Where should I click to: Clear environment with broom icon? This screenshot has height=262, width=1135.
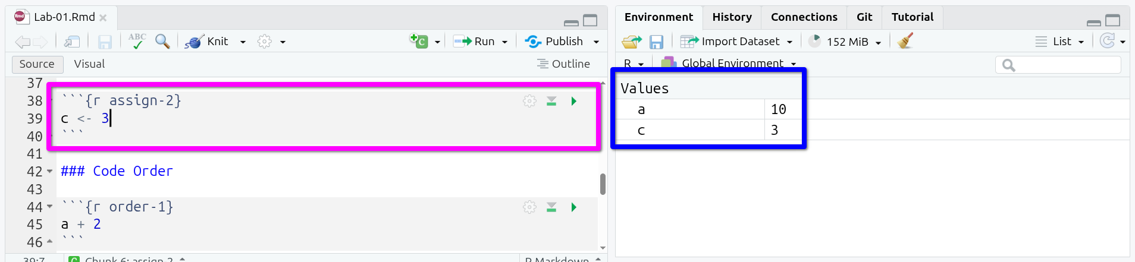(905, 41)
